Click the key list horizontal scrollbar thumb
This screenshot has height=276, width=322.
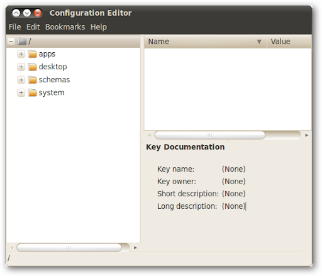tap(210, 135)
